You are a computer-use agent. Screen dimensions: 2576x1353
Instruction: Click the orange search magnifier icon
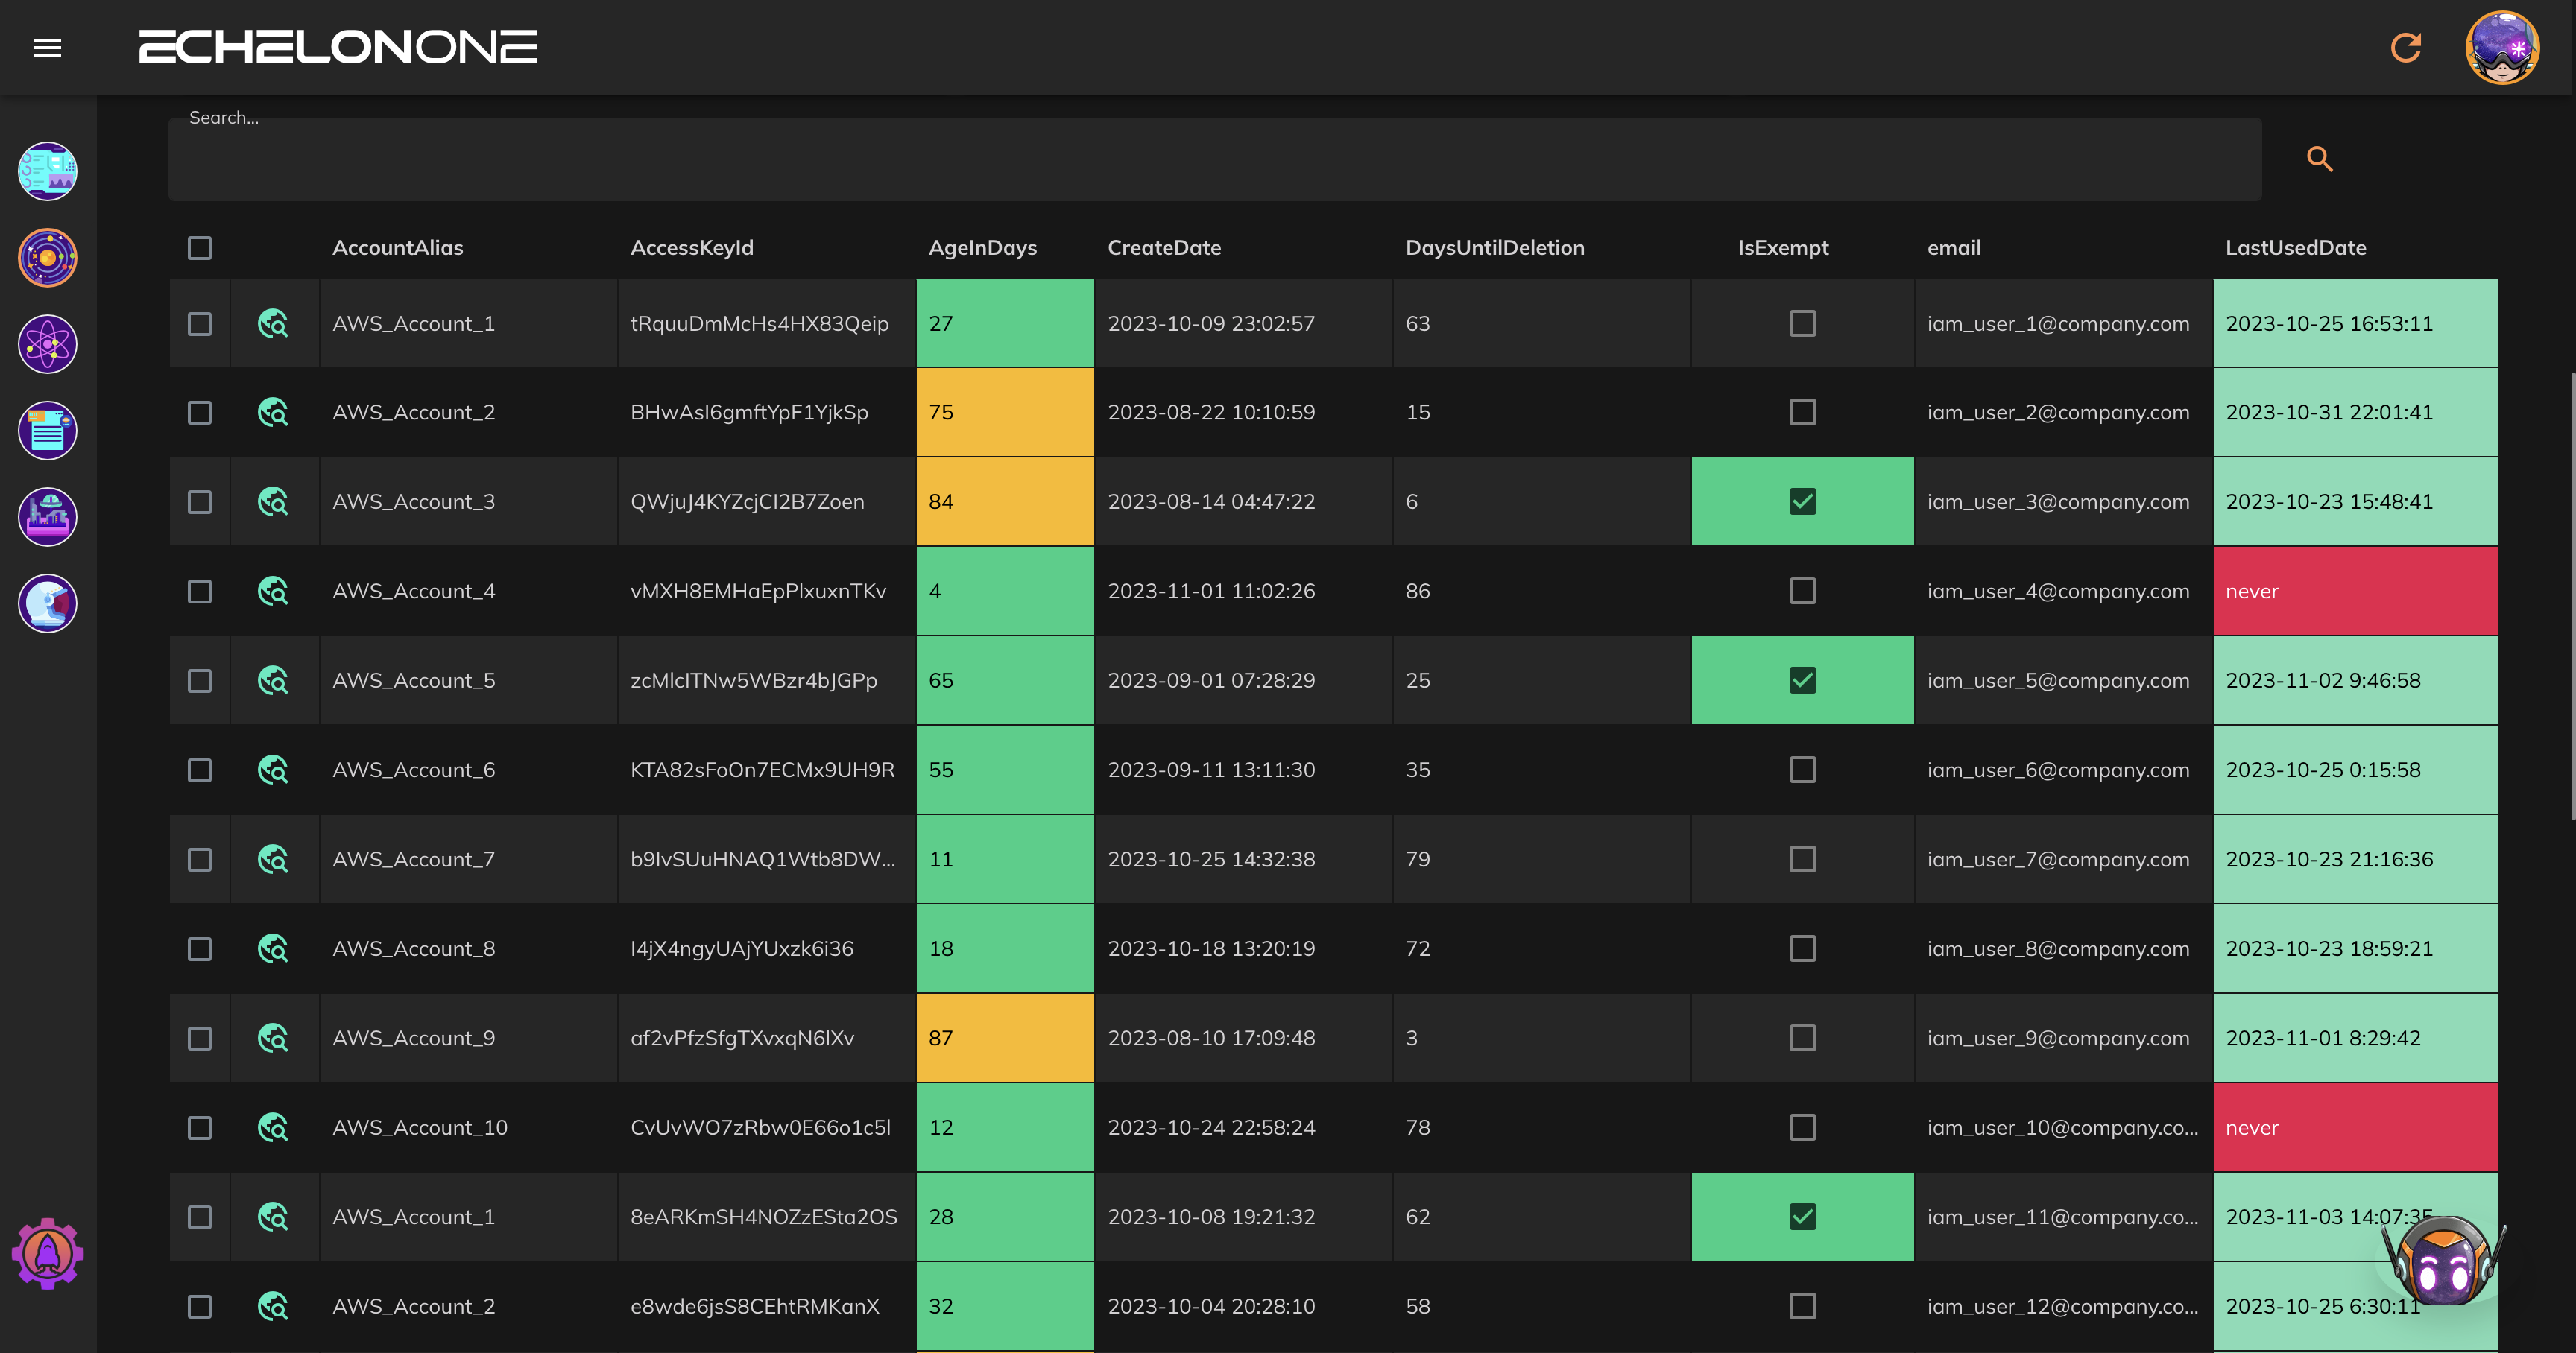(2319, 158)
